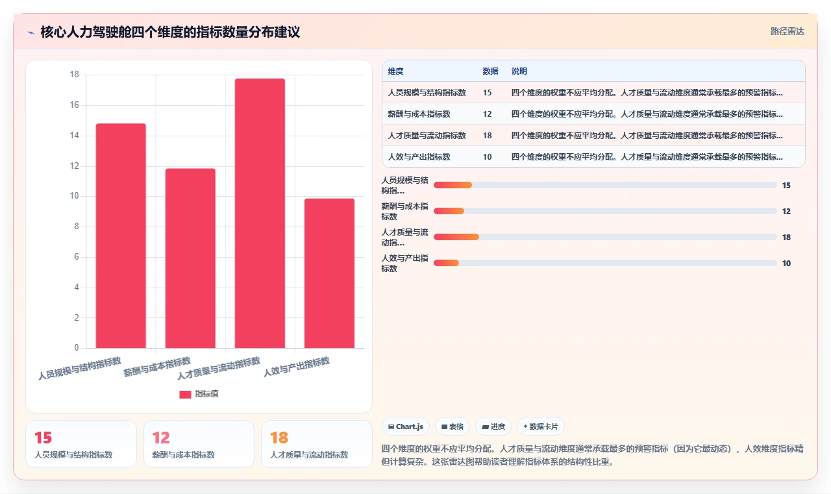Image resolution: width=831 pixels, height=494 pixels.
Task: Click the Chart.js tag chip
Action: tap(406, 426)
